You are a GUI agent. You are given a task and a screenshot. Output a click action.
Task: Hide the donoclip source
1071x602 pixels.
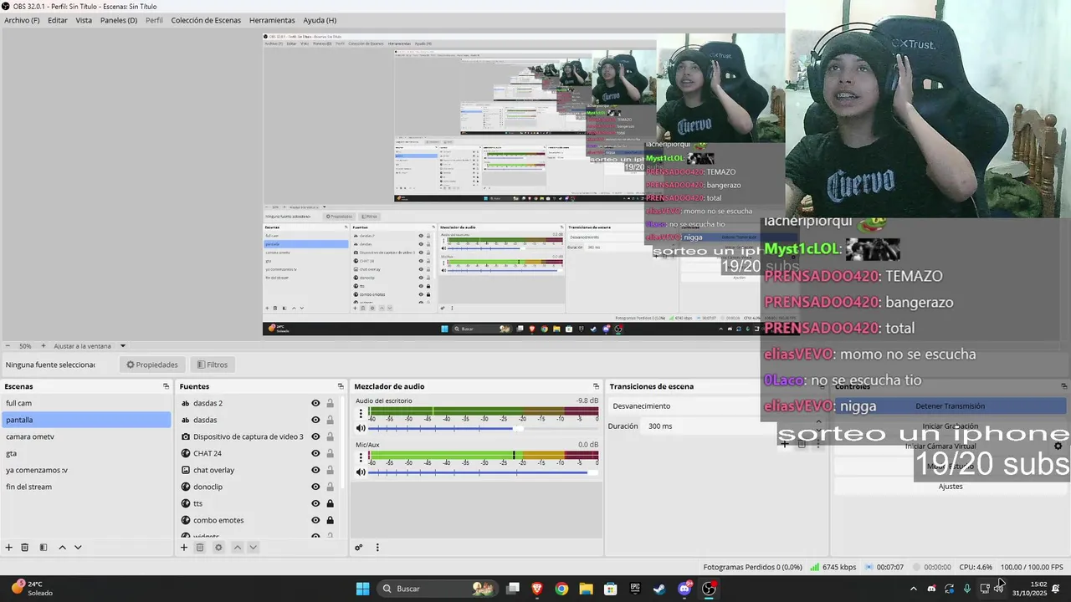coord(315,487)
